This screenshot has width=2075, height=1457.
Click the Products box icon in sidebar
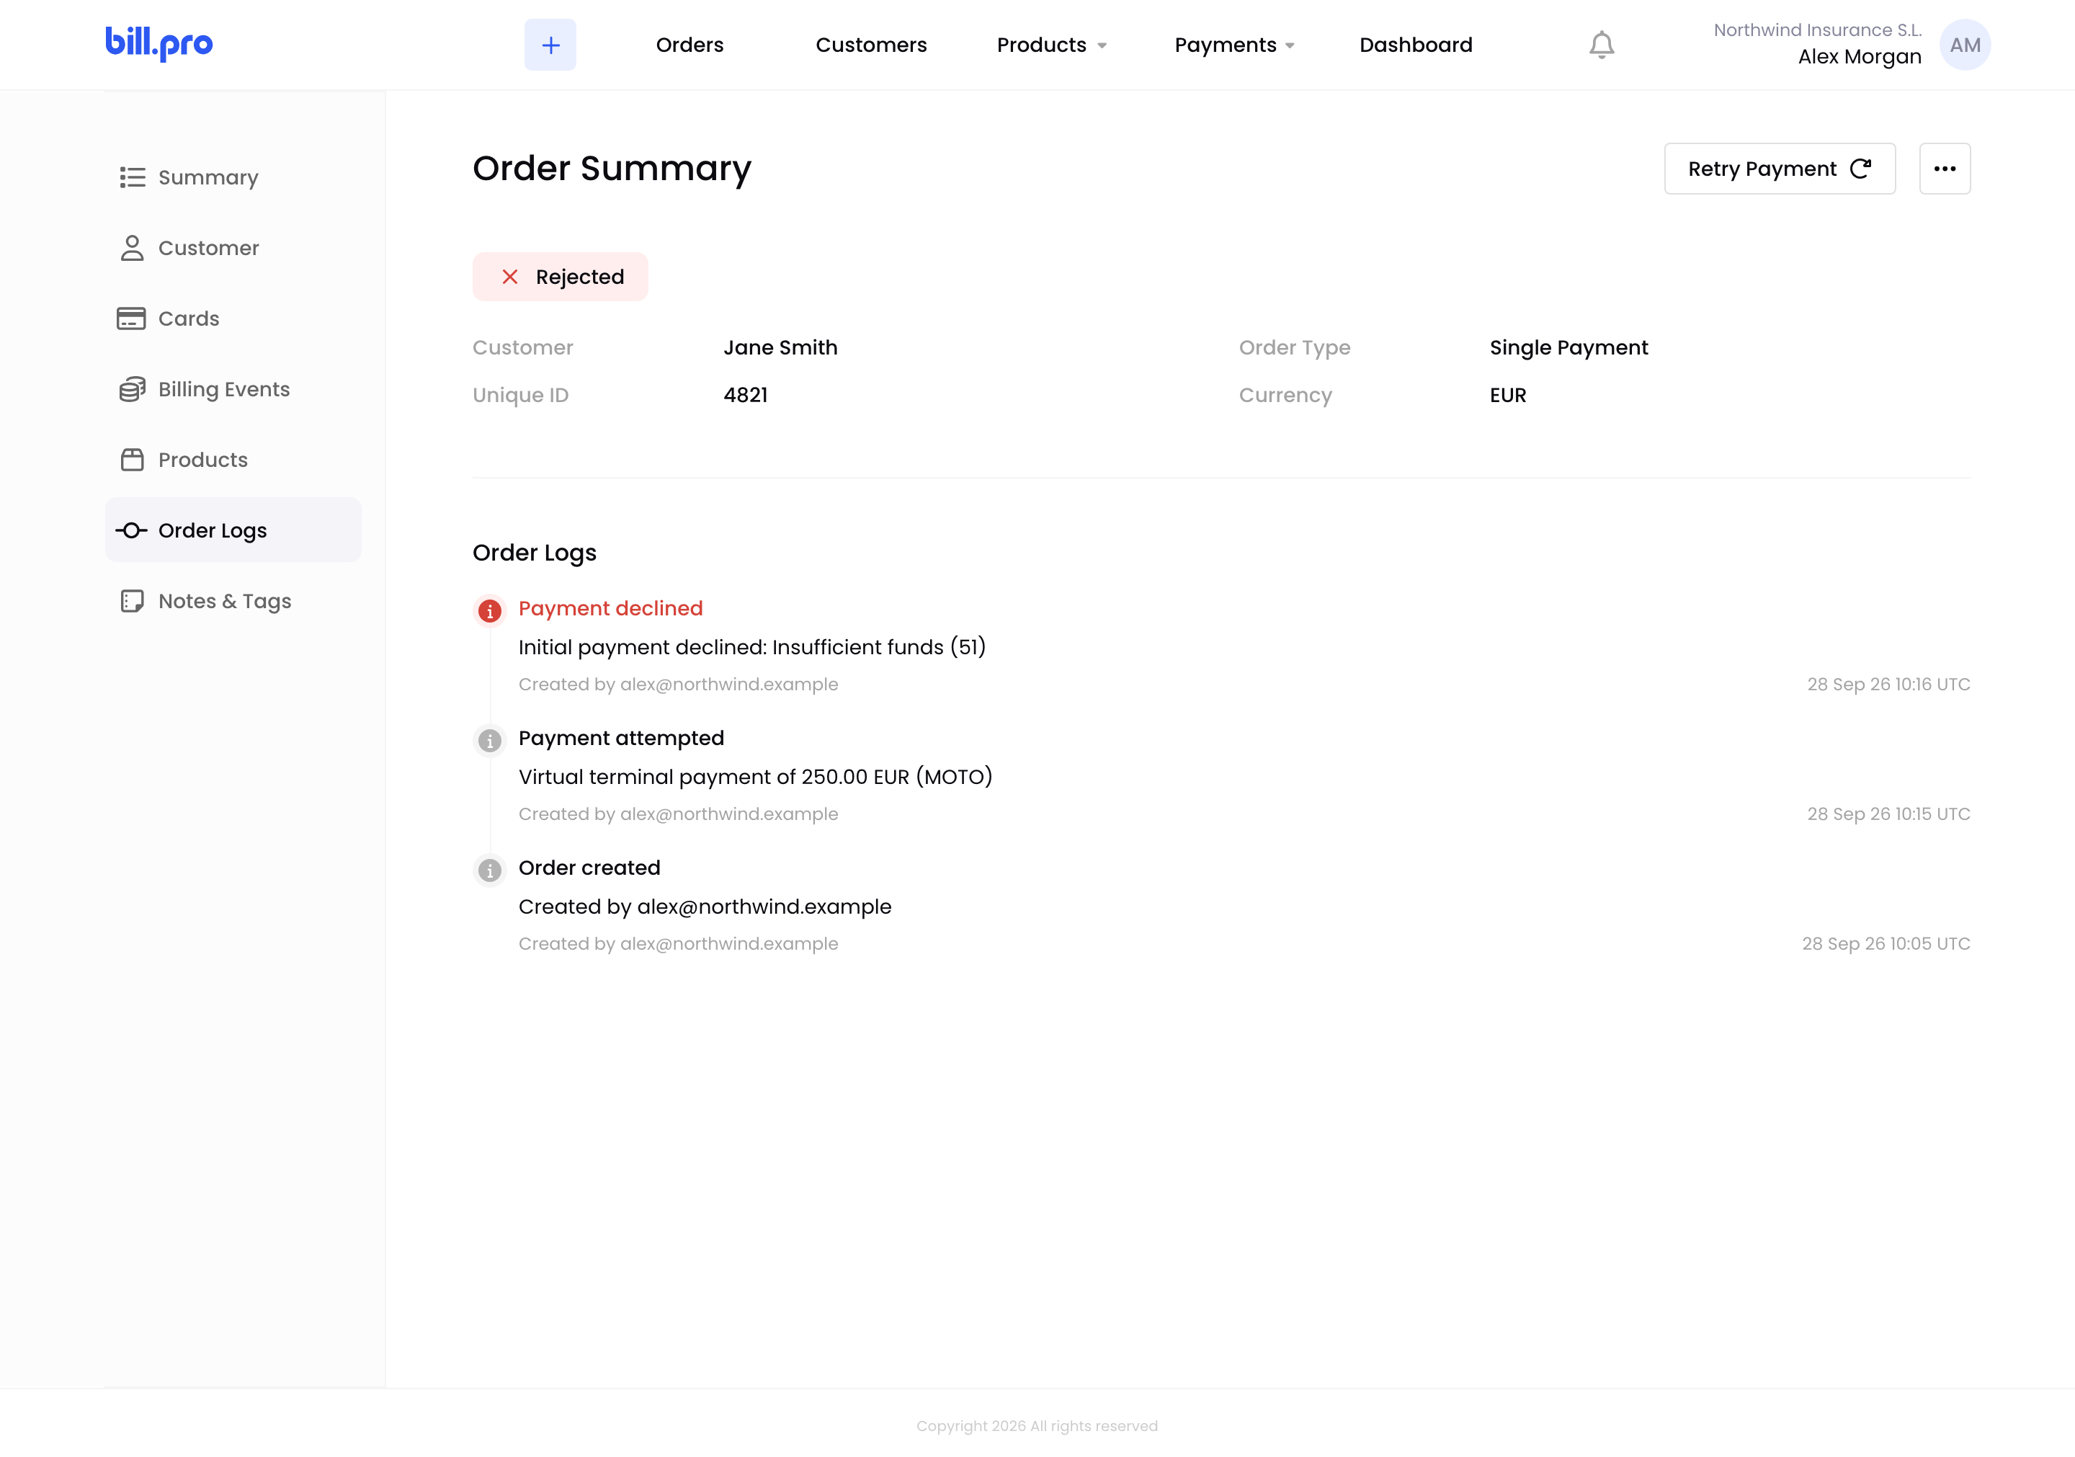132,459
